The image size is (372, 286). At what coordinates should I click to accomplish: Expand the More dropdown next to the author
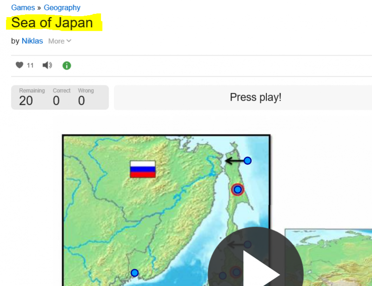click(60, 41)
